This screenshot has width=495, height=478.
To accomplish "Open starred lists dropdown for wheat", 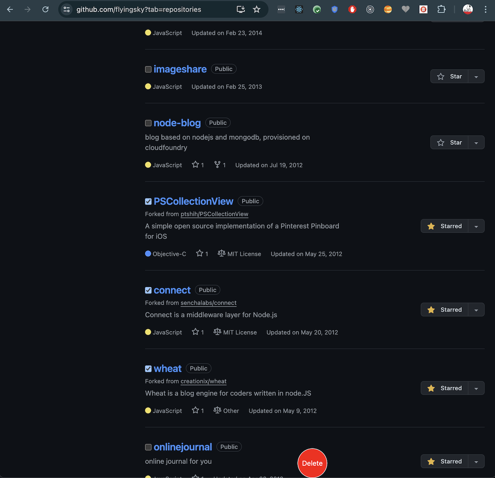I will 476,388.
